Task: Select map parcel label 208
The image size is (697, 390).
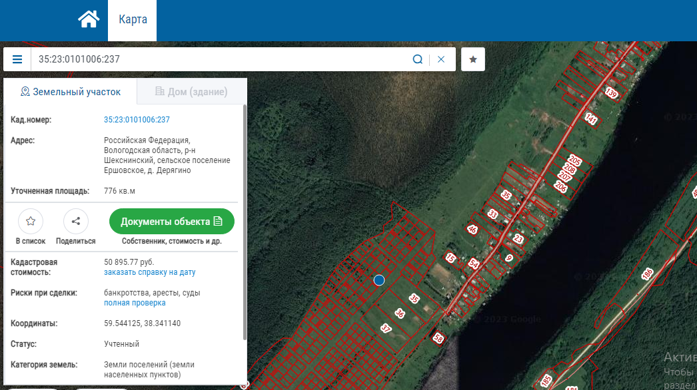Action: click(570, 168)
